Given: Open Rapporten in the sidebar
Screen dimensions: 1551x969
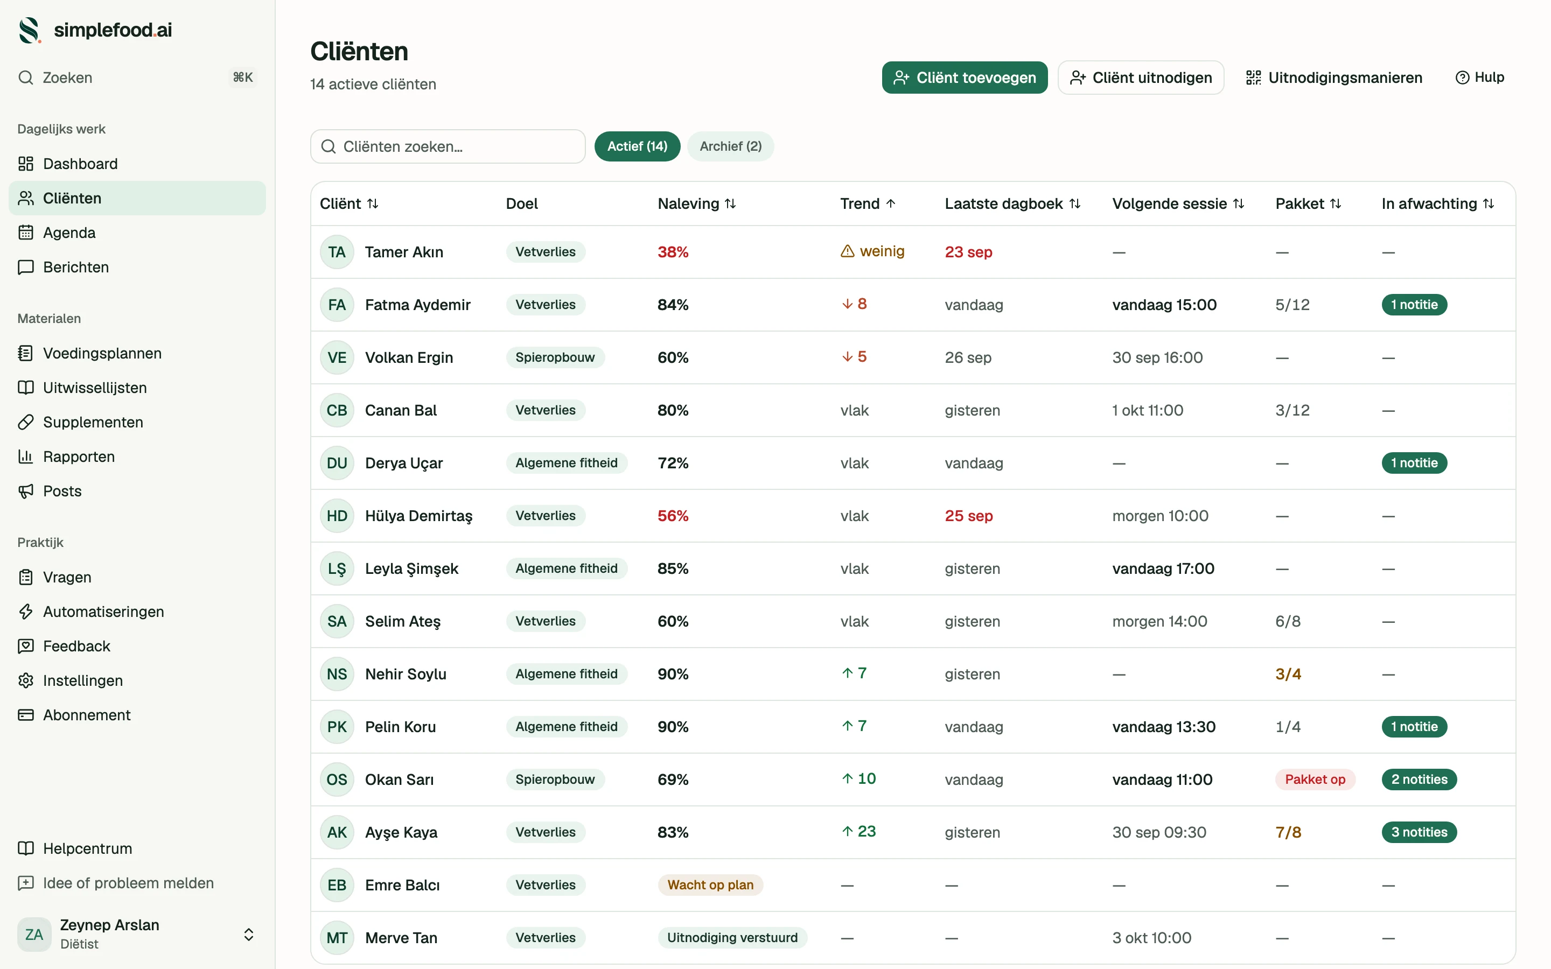Looking at the screenshot, I should [137, 457].
